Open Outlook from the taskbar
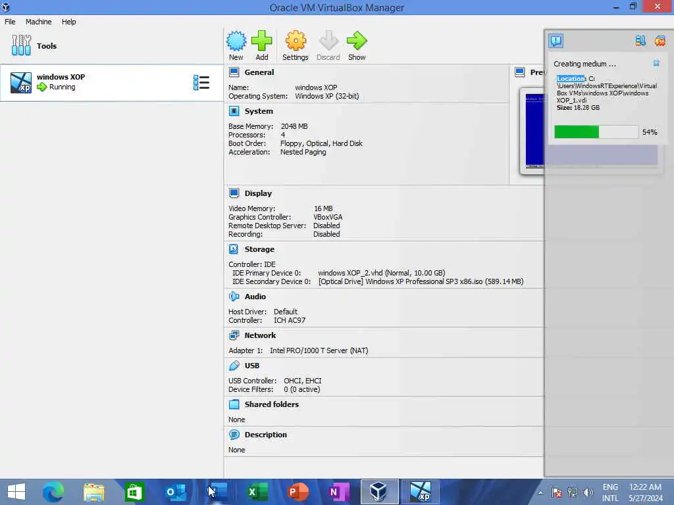674x505 pixels. [x=175, y=492]
